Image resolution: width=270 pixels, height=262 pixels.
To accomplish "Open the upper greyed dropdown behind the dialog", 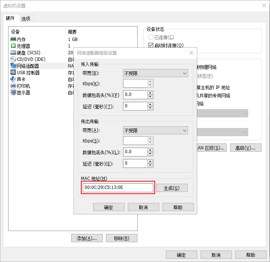I will (222, 113).
